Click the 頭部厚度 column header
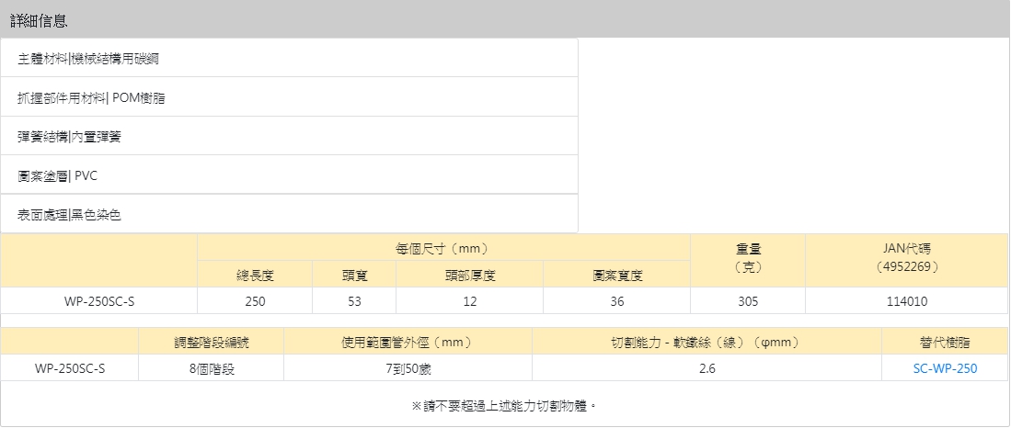 469,275
